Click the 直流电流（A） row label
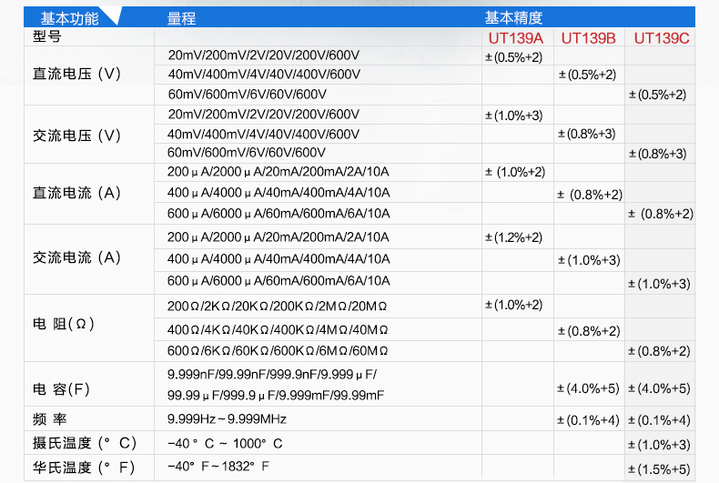This screenshot has width=719, height=483. [76, 193]
